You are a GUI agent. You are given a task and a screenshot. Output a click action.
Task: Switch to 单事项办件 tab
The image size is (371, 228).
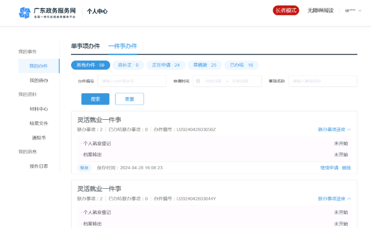click(x=85, y=46)
